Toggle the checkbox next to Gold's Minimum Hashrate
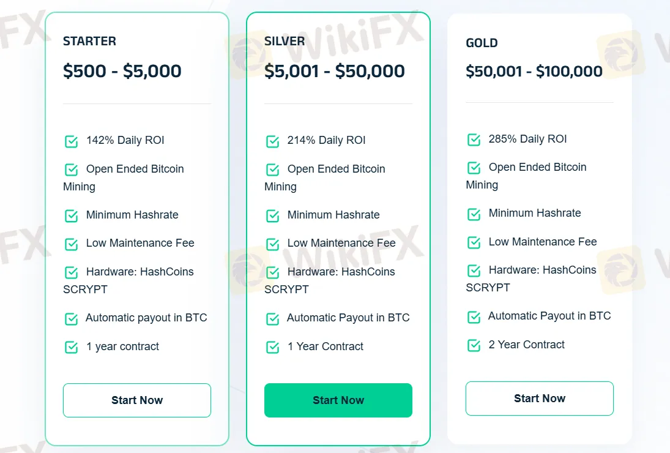670x453 pixels. (474, 213)
